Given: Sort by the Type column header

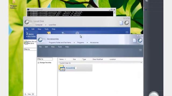Looking at the screenshot, I should (84, 59).
